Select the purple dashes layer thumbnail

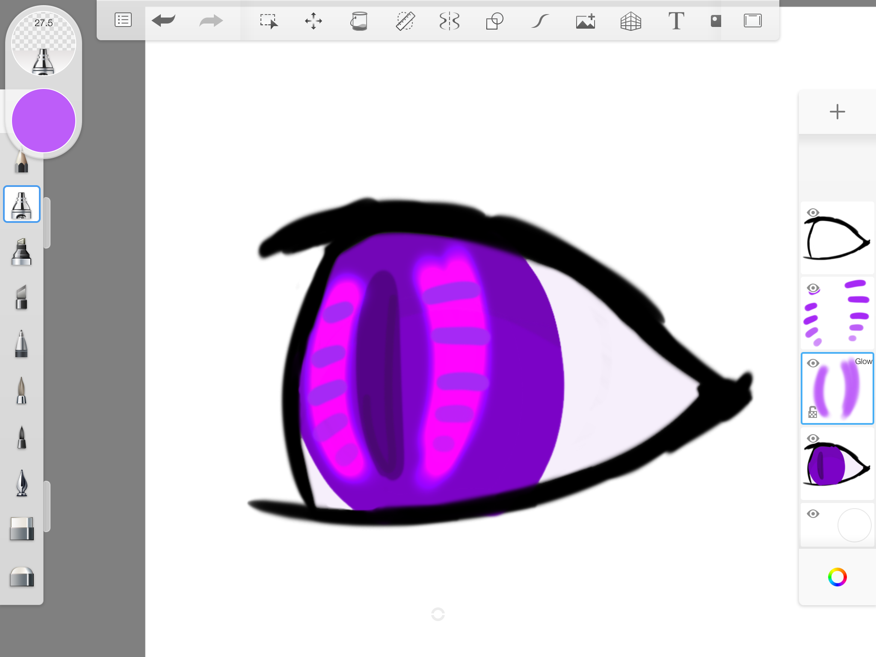tap(837, 313)
